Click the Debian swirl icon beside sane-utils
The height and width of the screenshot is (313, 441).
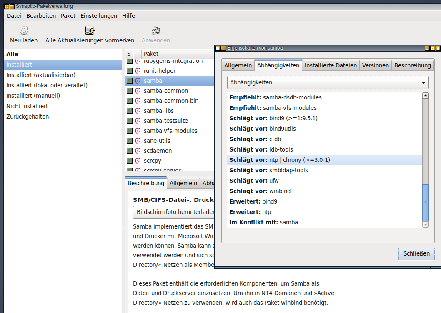(x=138, y=141)
